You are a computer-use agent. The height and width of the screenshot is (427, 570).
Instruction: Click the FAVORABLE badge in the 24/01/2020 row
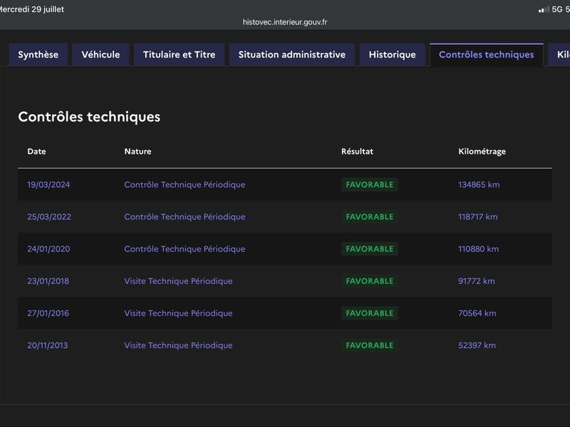[x=370, y=249]
